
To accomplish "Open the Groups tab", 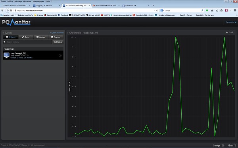I will [41, 37].
